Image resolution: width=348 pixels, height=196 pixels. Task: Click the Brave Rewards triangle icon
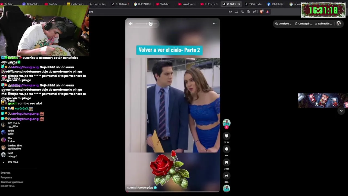[267, 12]
